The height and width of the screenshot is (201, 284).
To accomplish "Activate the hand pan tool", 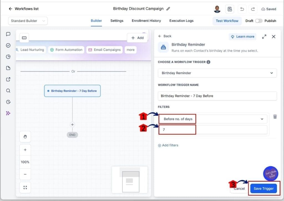I will click(x=25, y=136).
